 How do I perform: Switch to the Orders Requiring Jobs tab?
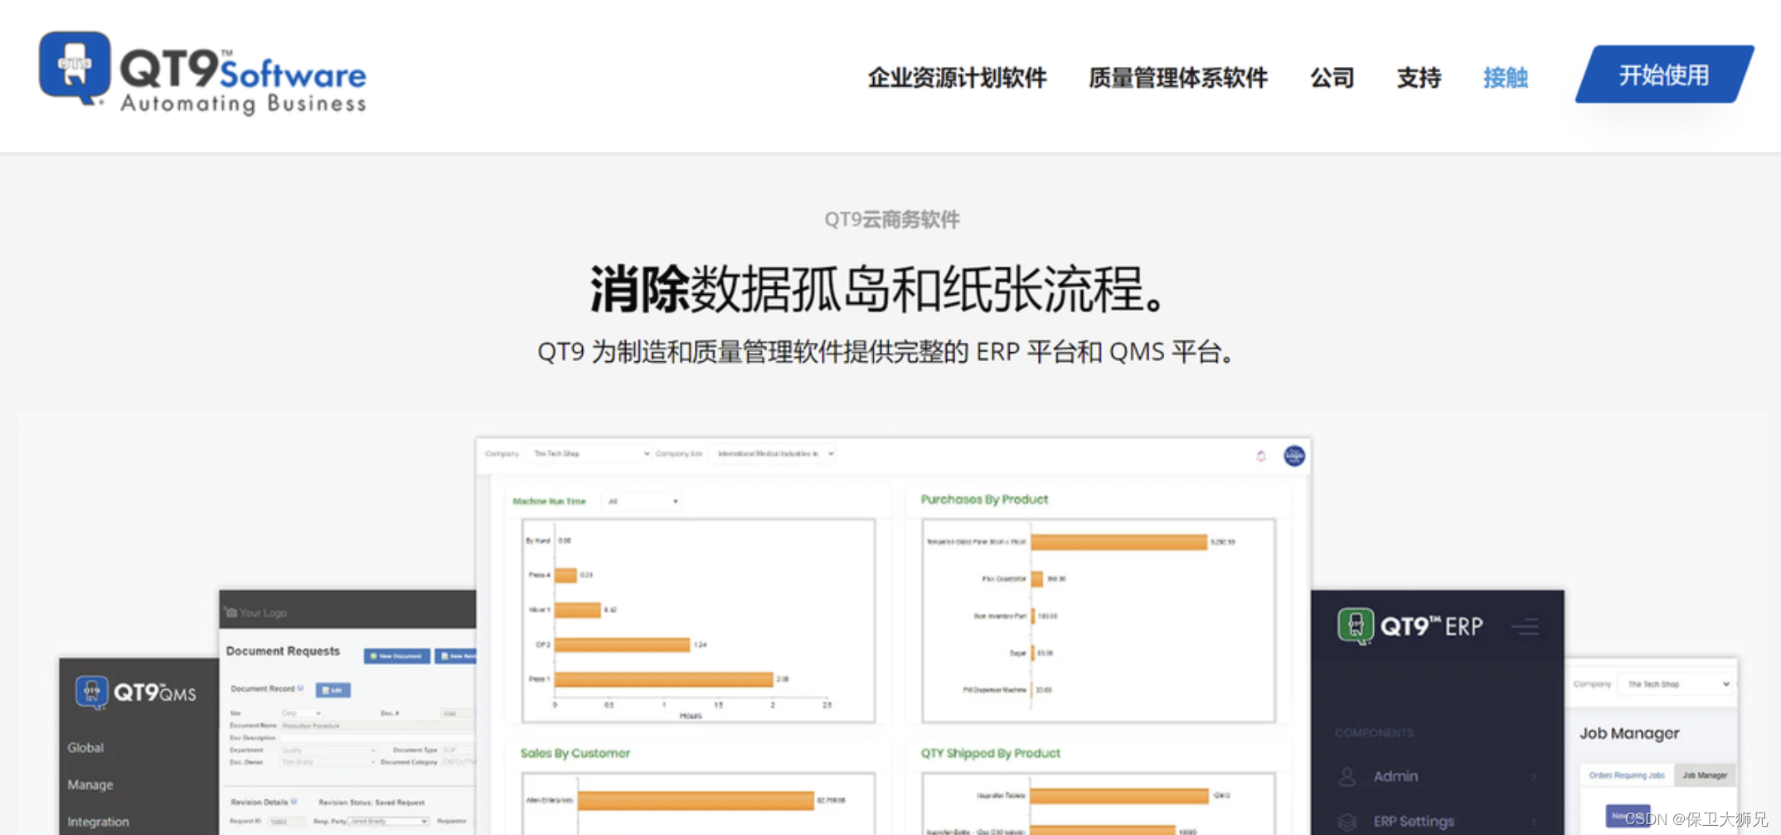(1626, 775)
